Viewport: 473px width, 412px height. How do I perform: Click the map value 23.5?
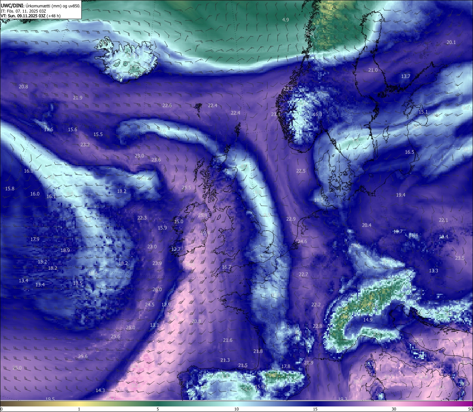tap(460, 258)
